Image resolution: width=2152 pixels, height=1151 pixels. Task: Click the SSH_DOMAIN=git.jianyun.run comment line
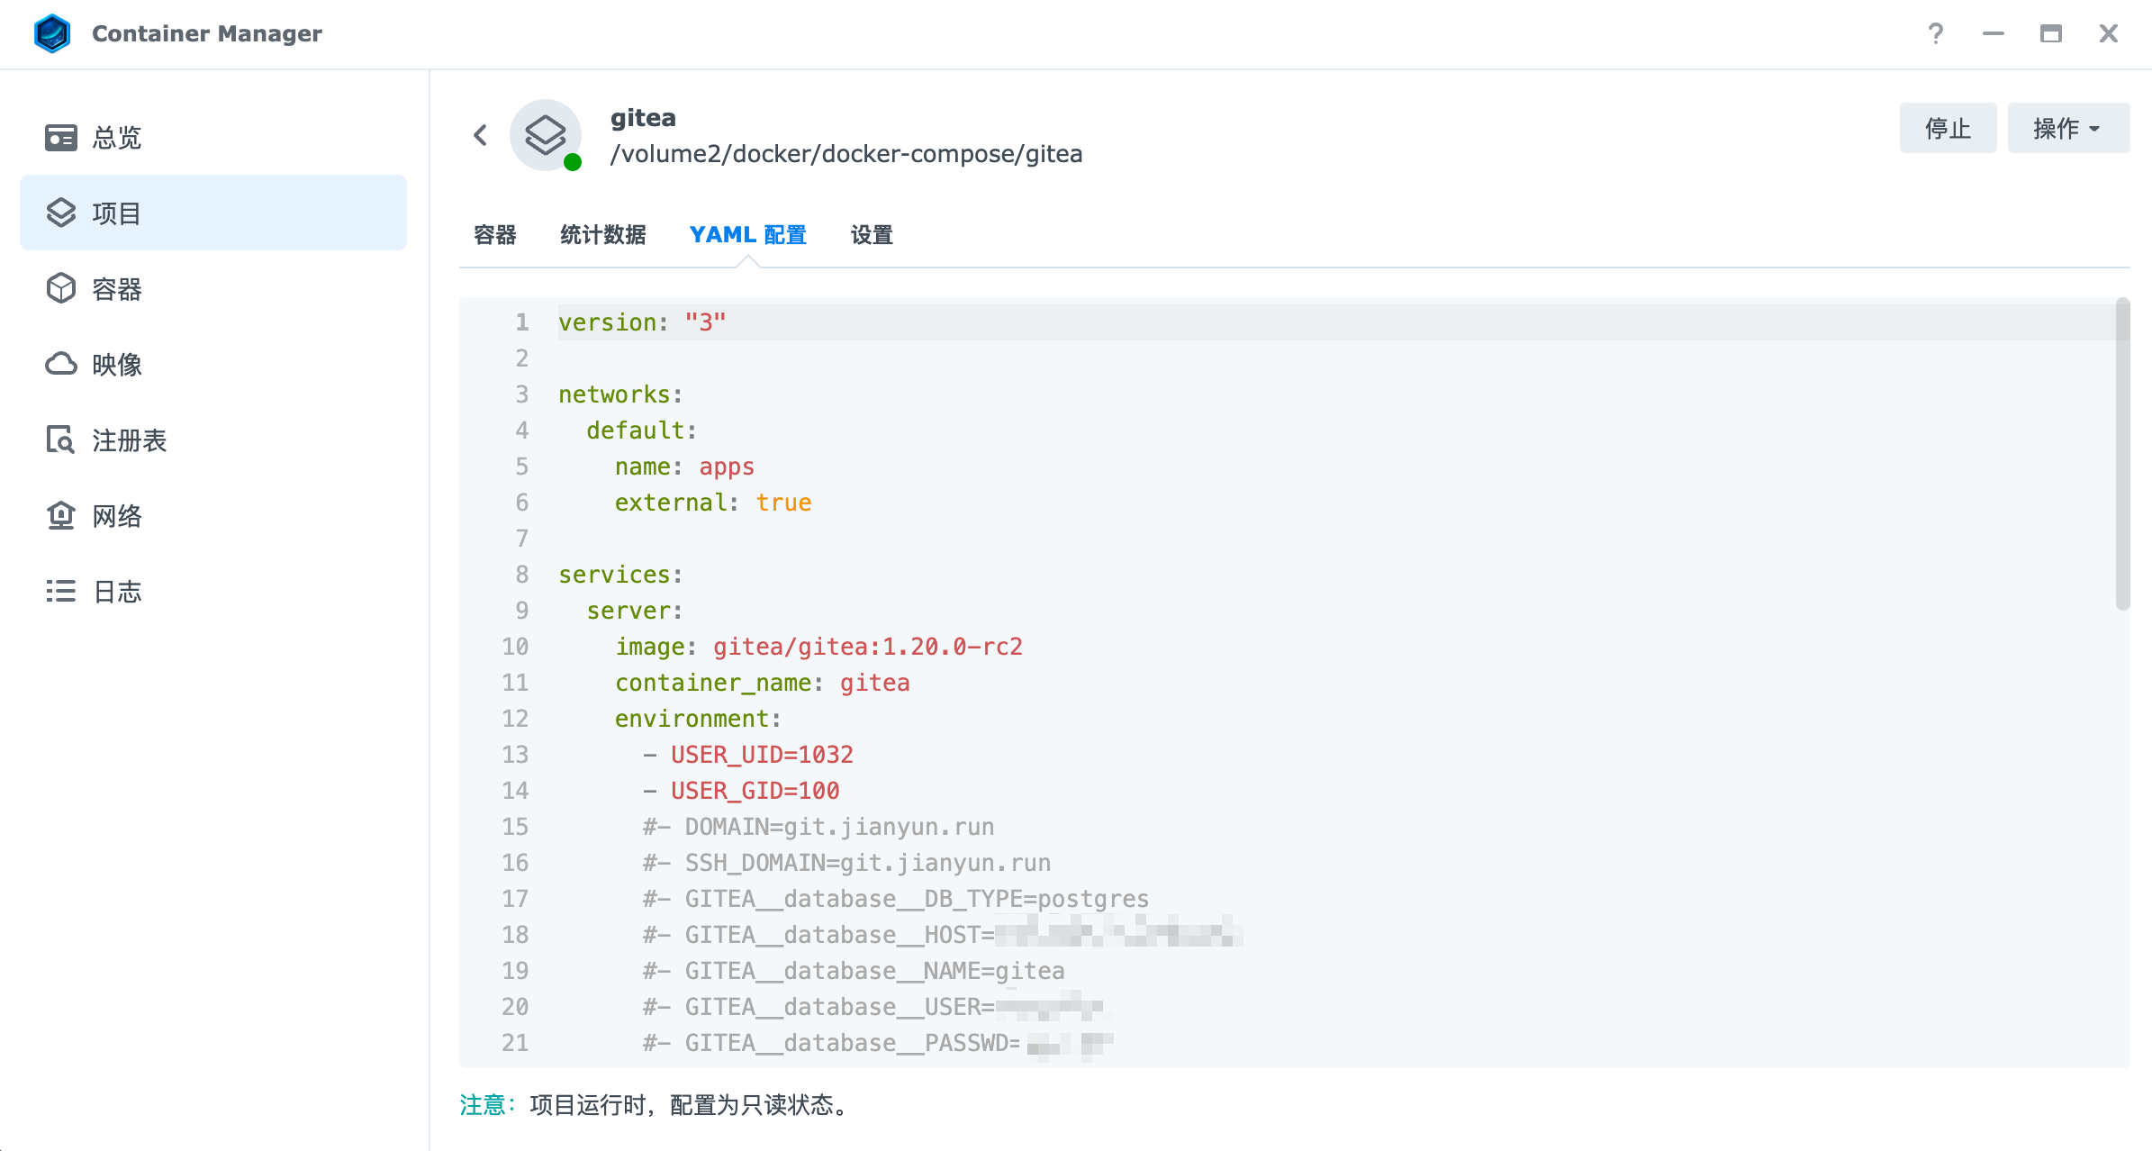pyautogui.click(x=846, y=863)
